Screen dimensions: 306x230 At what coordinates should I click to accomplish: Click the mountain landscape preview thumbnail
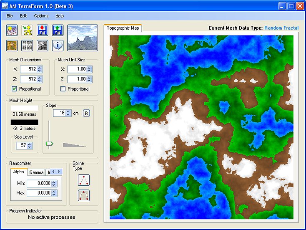(x=83, y=38)
